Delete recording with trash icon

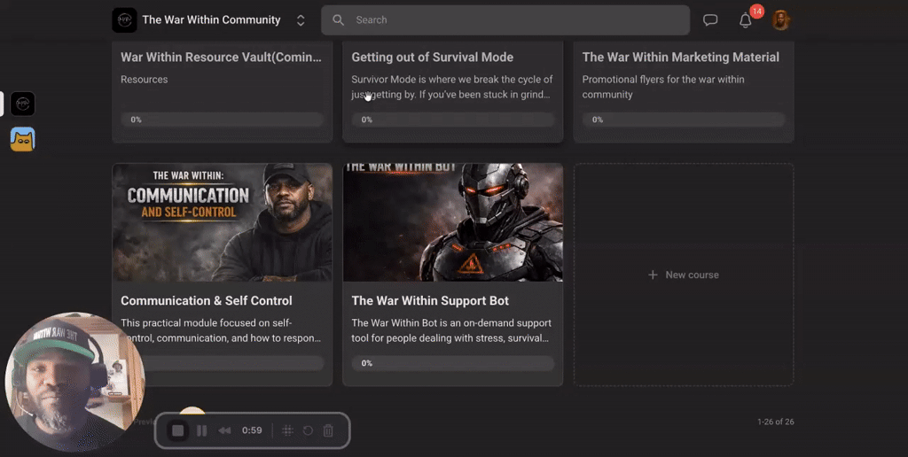click(x=328, y=430)
